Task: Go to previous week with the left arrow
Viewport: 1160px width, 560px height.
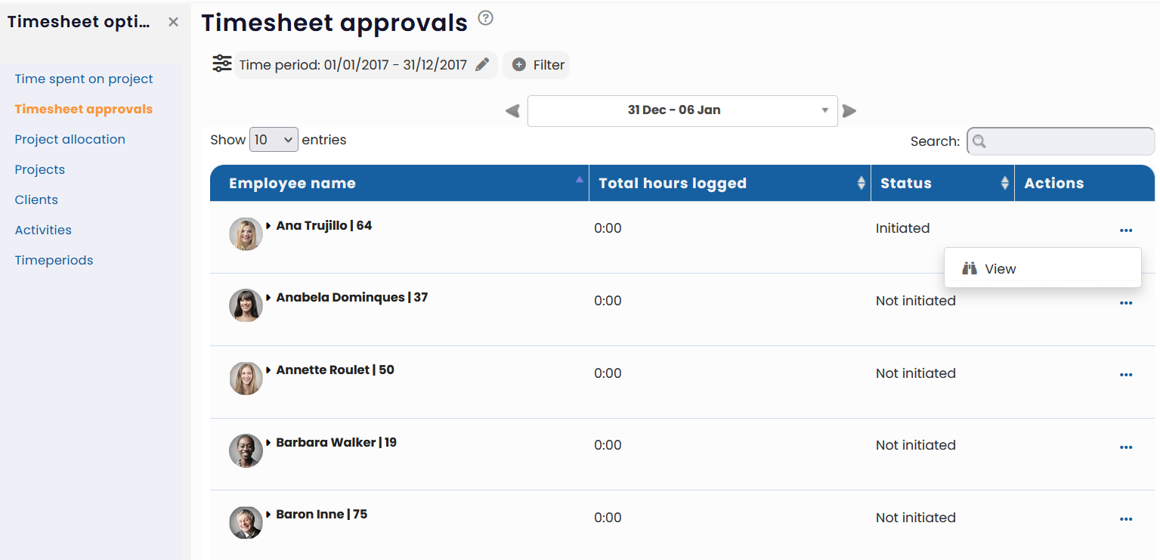Action: click(512, 110)
